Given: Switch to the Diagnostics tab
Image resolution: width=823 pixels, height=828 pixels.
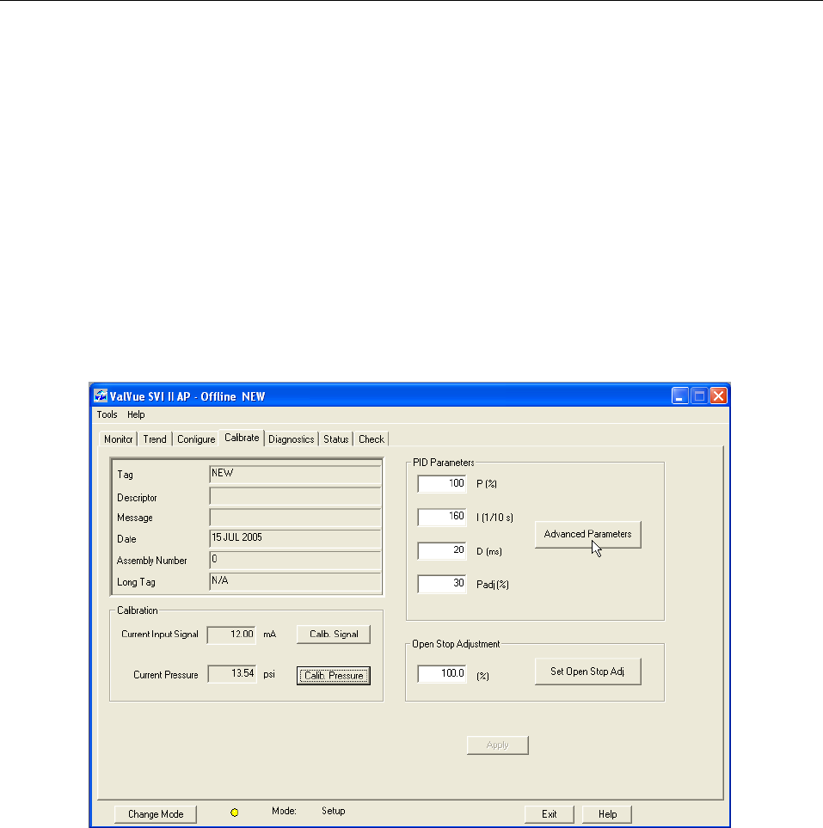Looking at the screenshot, I should click(x=291, y=439).
